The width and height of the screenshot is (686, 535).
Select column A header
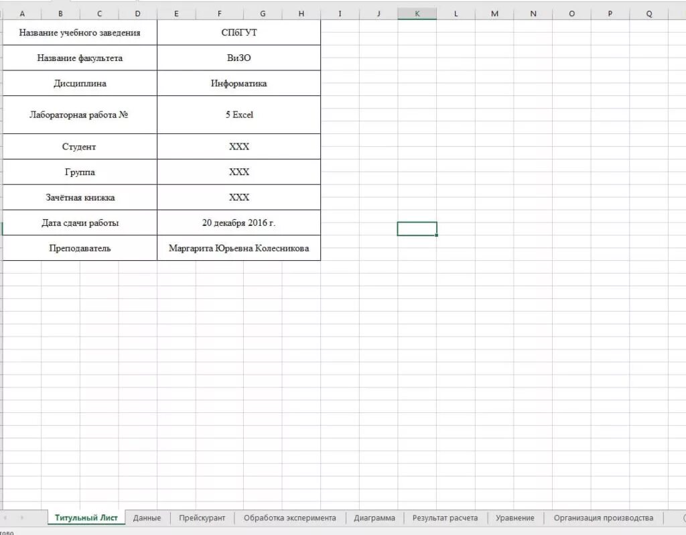(22, 13)
